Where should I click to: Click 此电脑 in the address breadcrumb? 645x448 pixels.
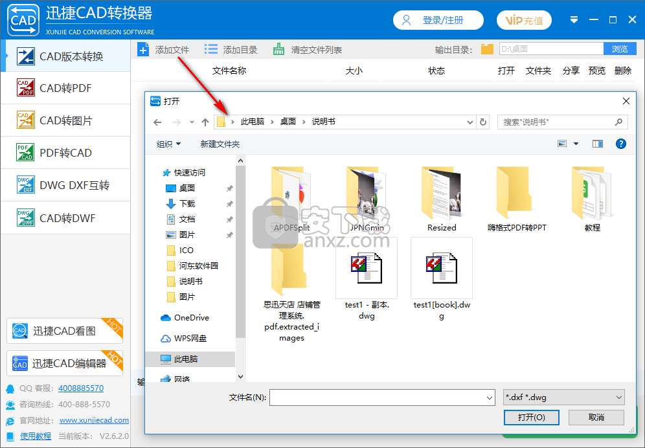coord(253,122)
